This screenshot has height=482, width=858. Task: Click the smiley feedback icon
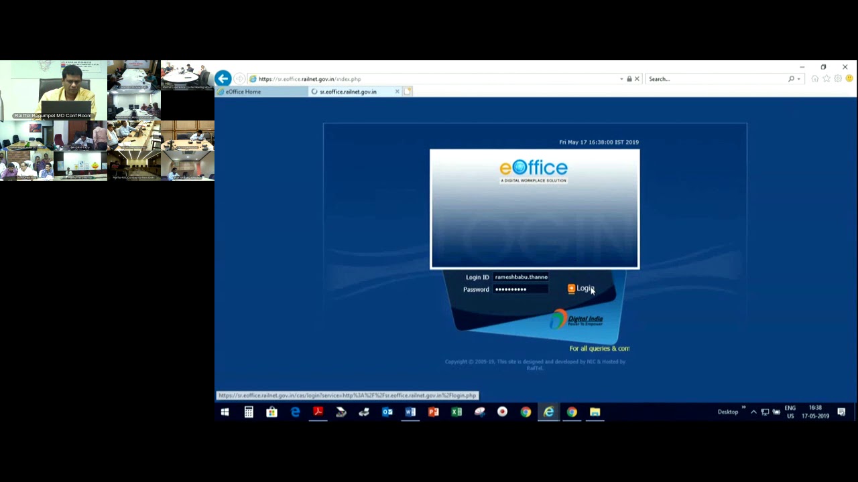849,79
